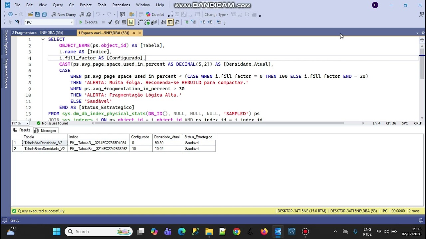Click the Copilot toolbar button
Viewport: 426px width, 239px height.
coord(155,15)
